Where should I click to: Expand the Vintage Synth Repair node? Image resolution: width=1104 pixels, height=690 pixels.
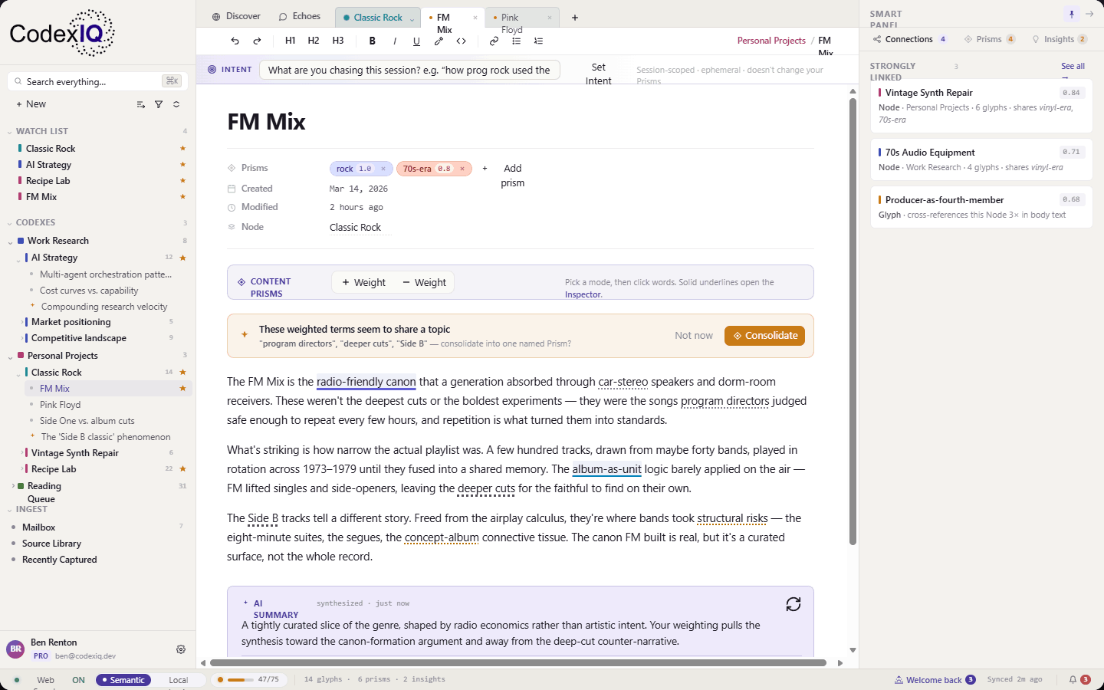point(21,453)
